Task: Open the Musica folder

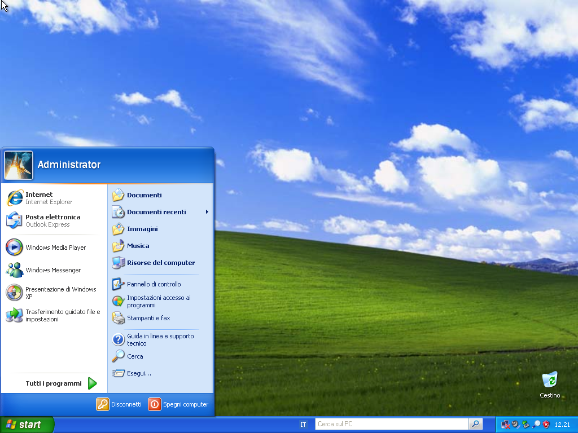Action: tap(161, 246)
